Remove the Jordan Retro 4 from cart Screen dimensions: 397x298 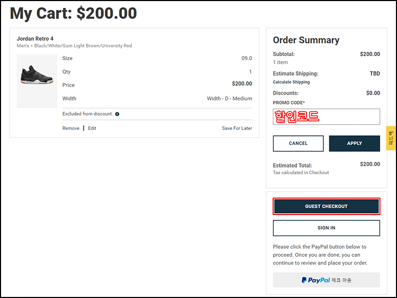click(x=71, y=128)
